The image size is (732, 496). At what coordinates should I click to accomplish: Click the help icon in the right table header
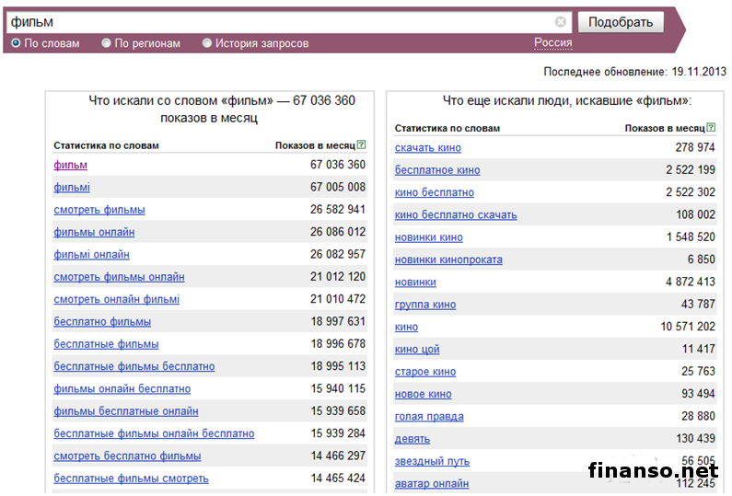click(x=711, y=129)
